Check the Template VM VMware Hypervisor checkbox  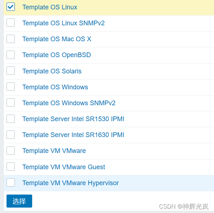[x=10, y=182]
